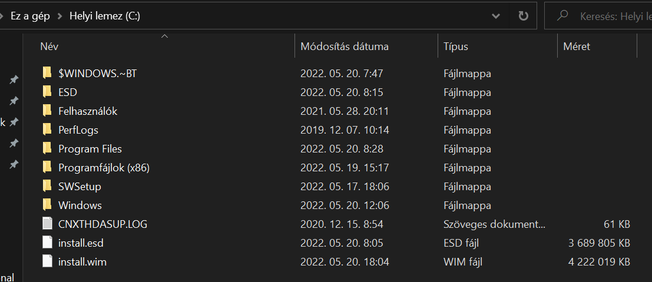This screenshot has height=282, width=652.
Task: Click the ESD folder icon
Action: 47,92
